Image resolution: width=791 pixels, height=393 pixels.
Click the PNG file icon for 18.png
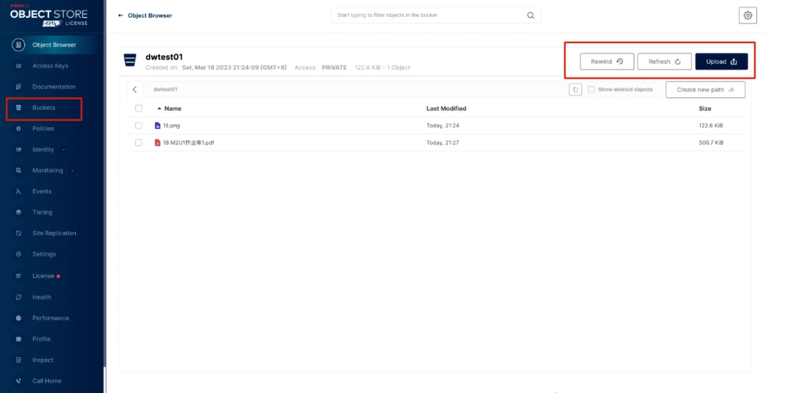[157, 125]
